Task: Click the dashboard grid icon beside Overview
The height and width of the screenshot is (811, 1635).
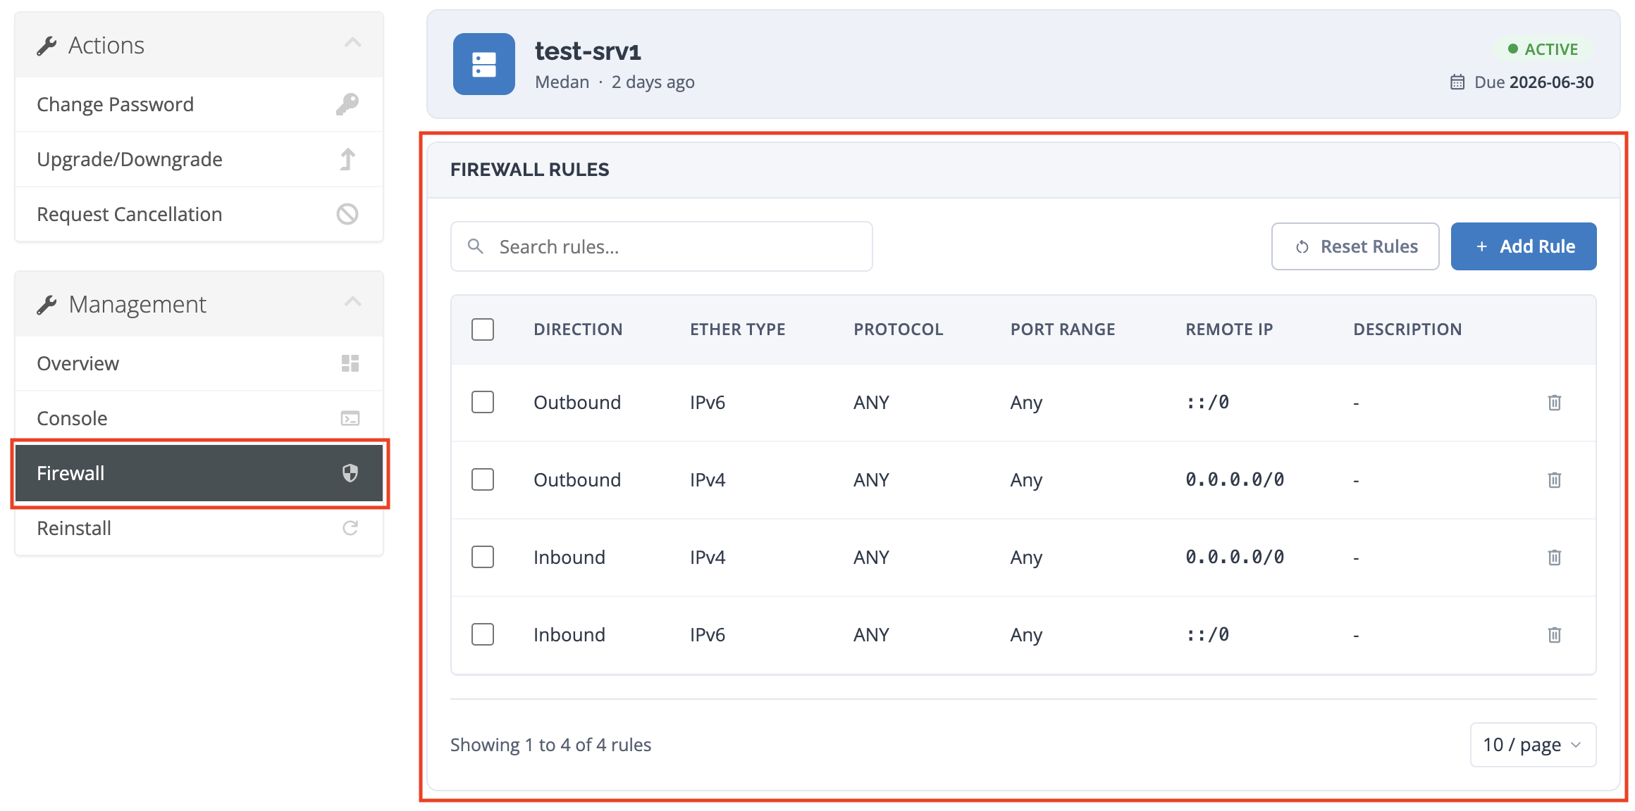Action: click(350, 363)
